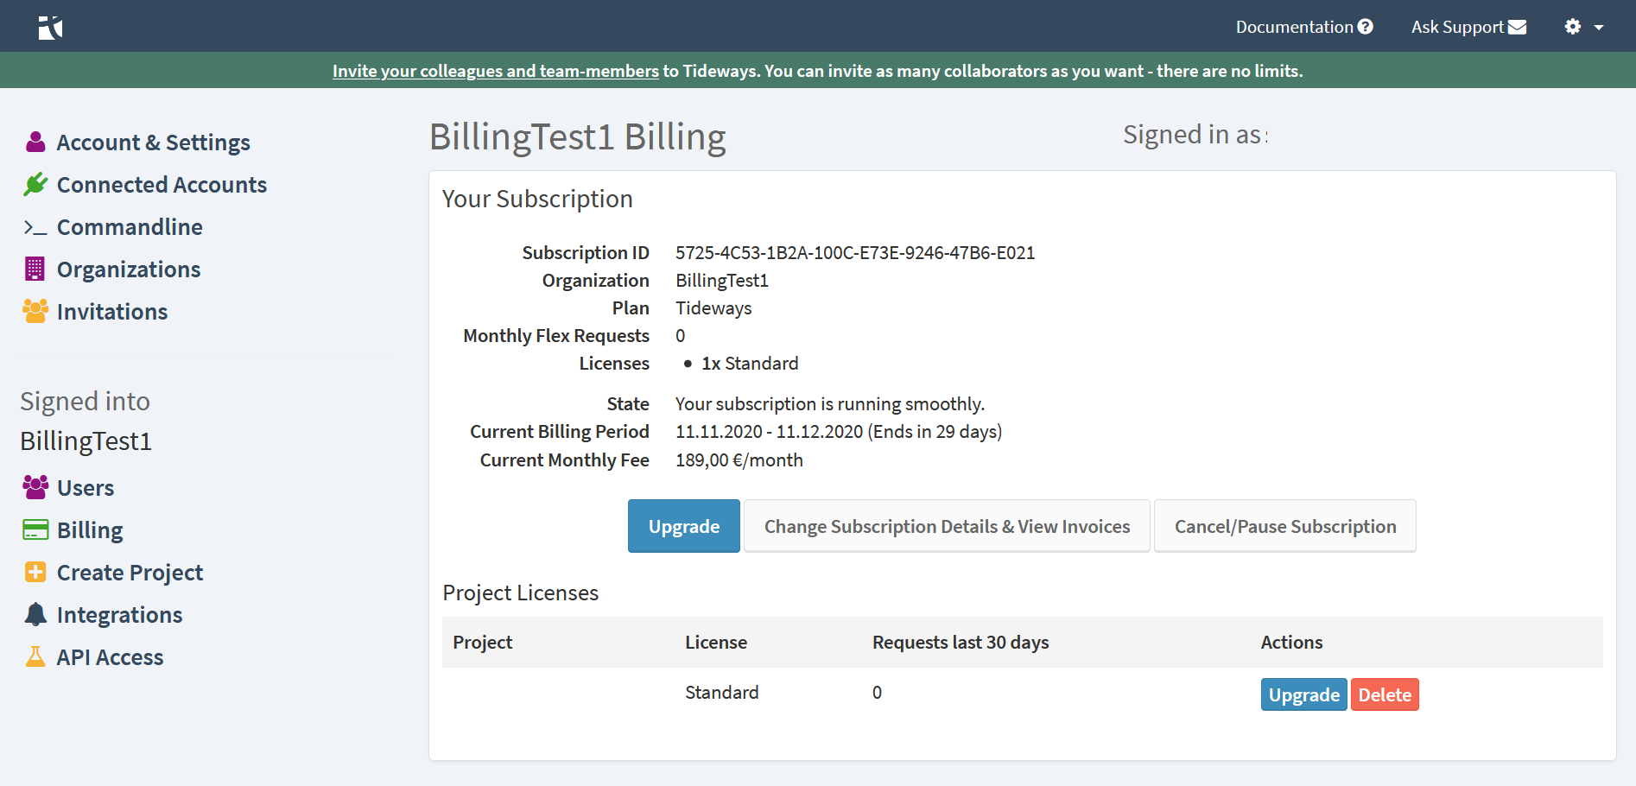
Task: Open the Invitations page
Action: pyautogui.click(x=112, y=311)
